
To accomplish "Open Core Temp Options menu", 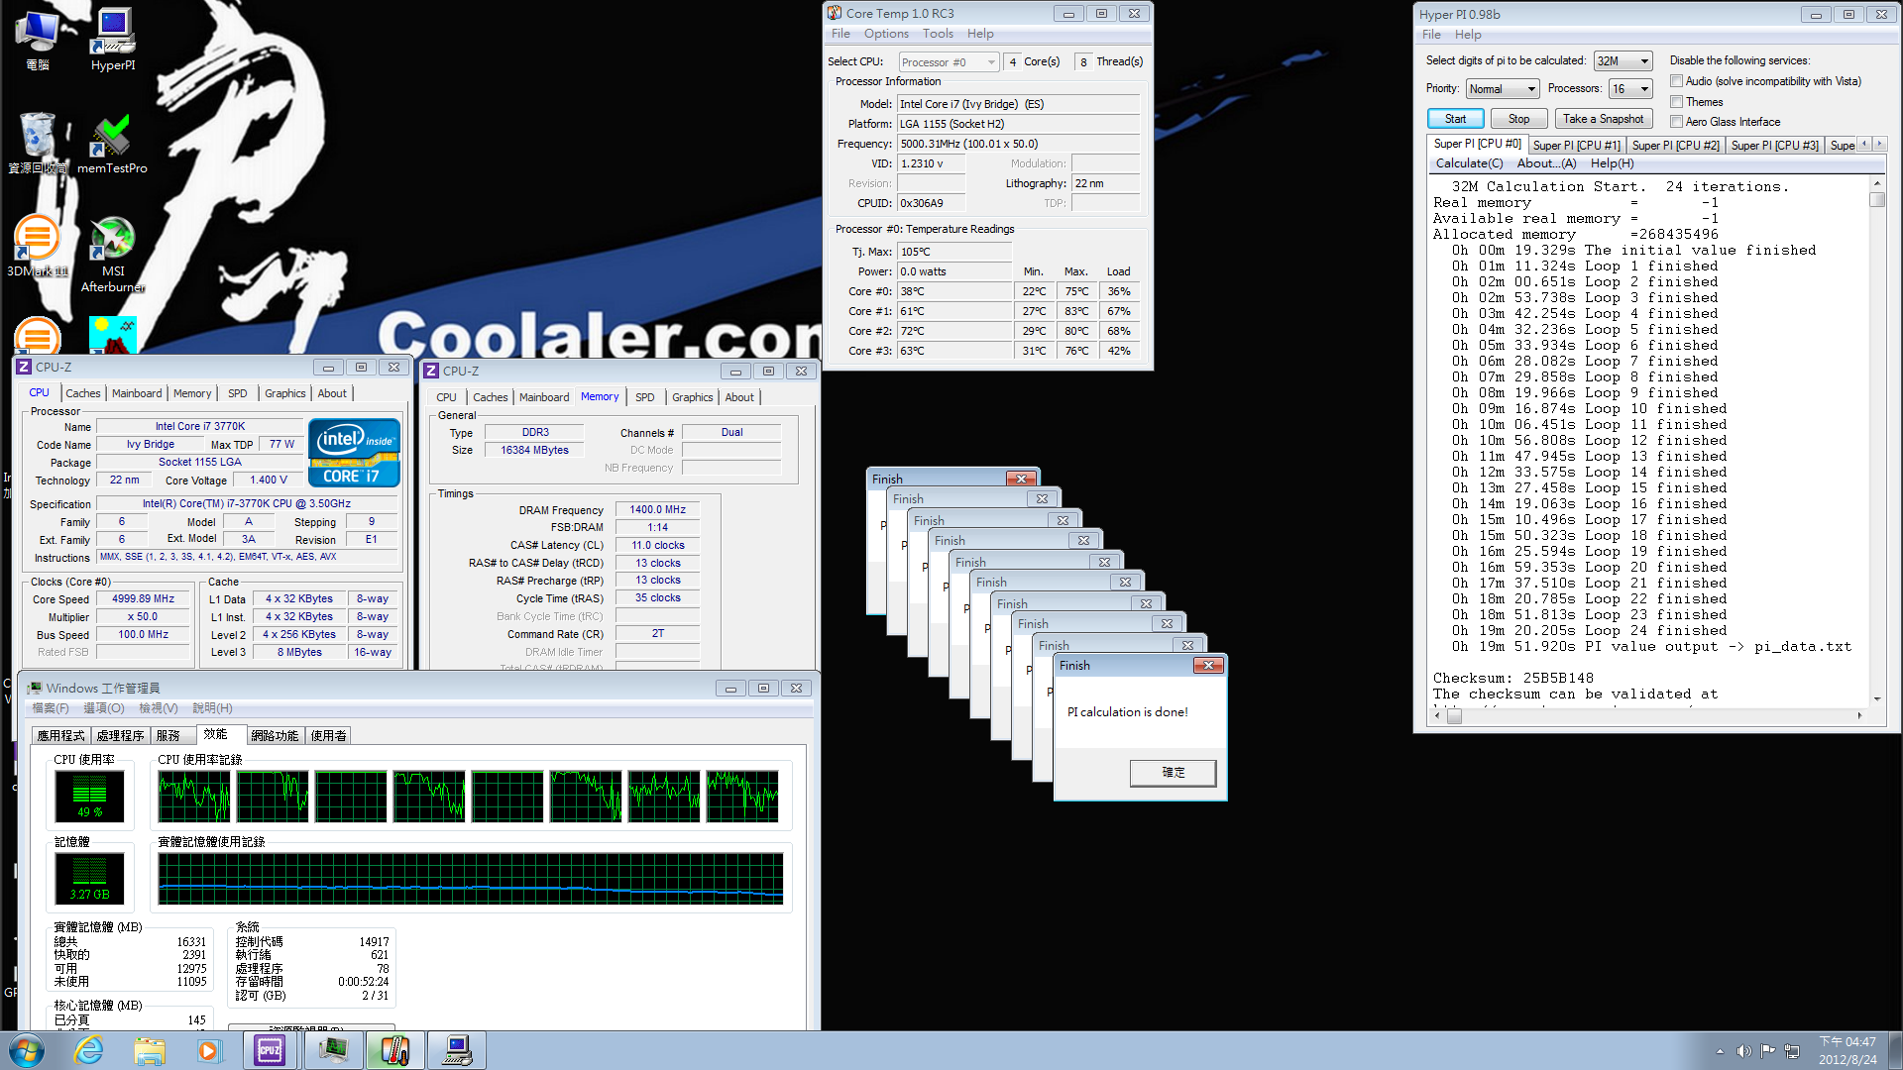I will 885,34.
